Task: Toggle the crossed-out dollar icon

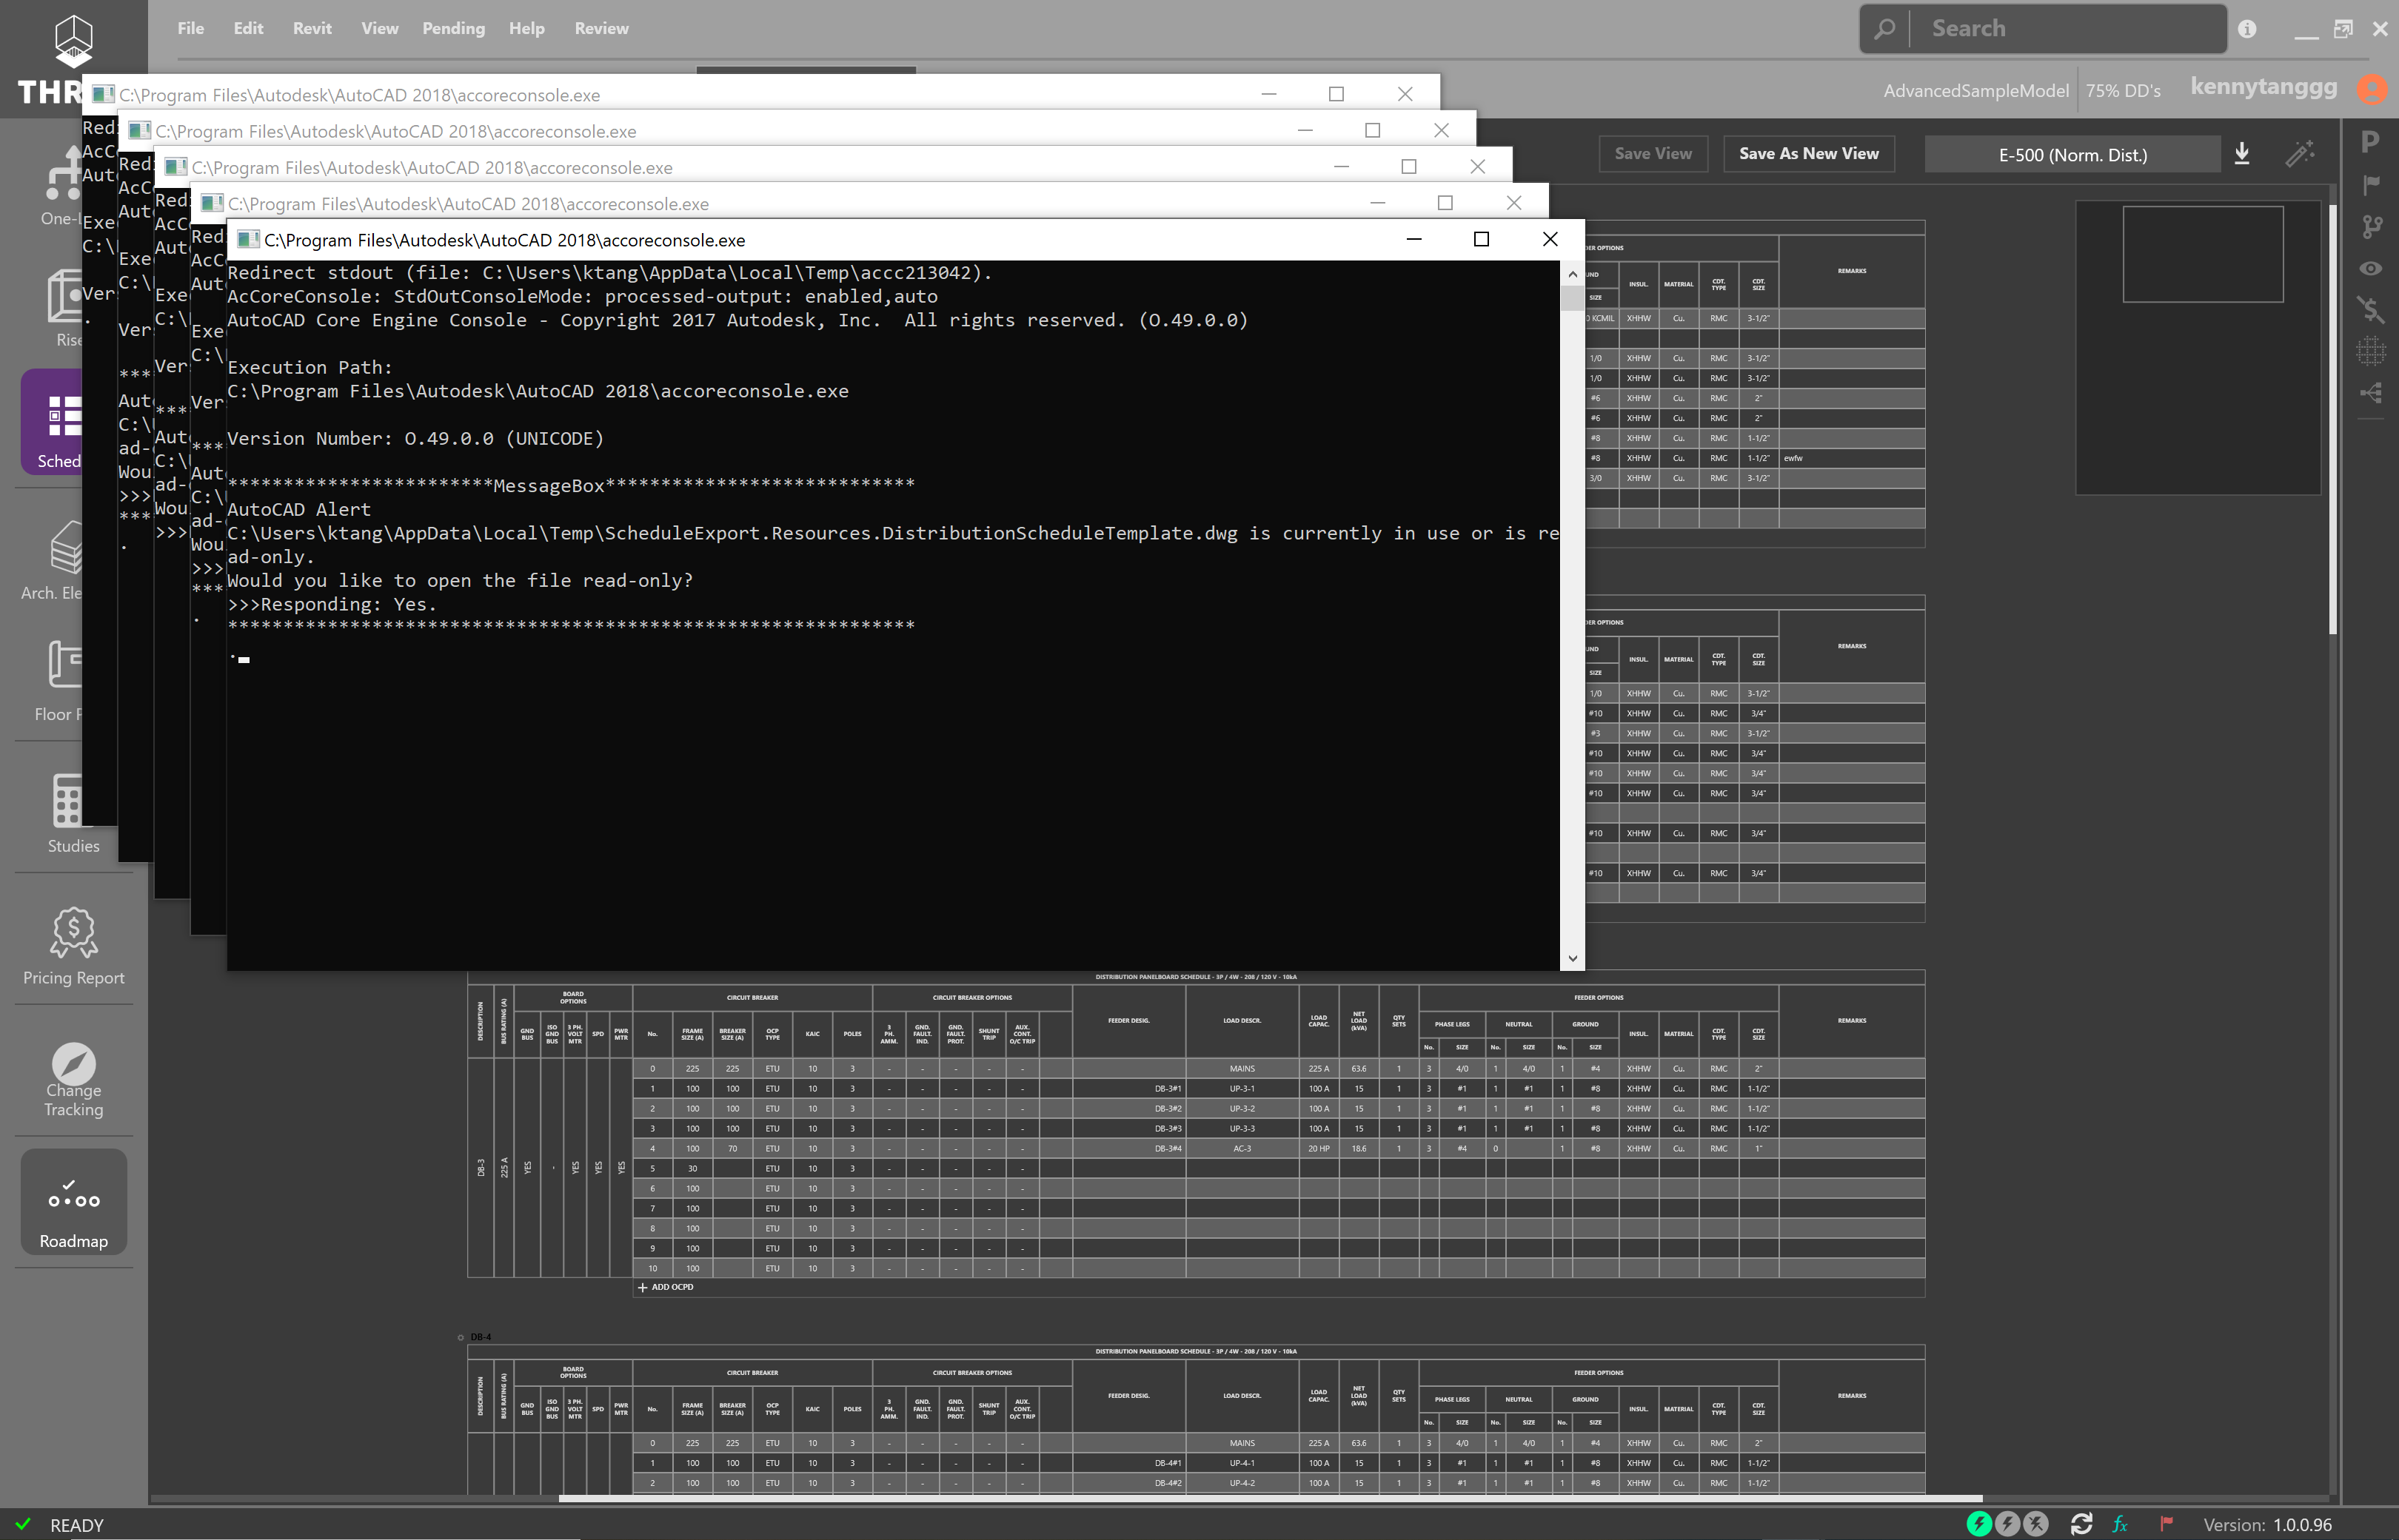Action: [2370, 309]
